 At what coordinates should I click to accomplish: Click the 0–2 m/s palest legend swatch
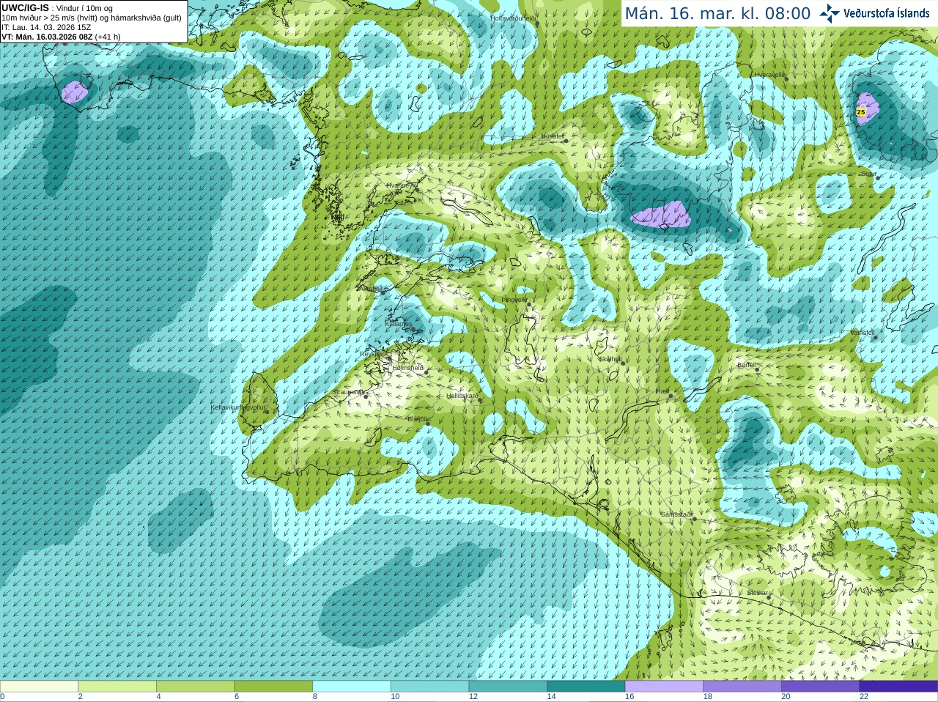click(39, 687)
